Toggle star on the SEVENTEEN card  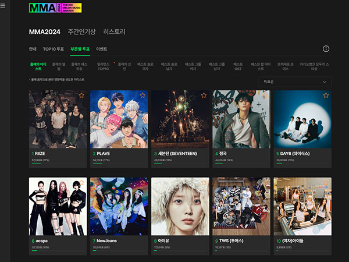204,95
